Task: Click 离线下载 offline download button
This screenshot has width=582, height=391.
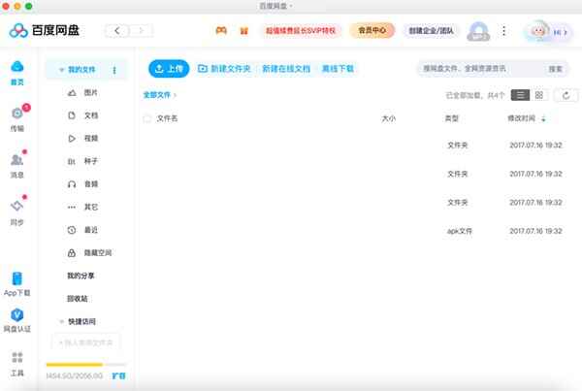Action: (338, 69)
